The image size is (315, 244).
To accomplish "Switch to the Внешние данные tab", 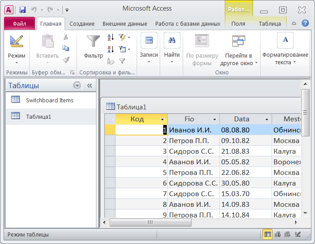I will tap(125, 24).
